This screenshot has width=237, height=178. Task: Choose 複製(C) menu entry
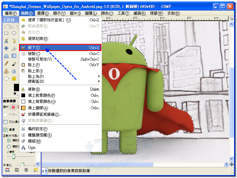(x=60, y=54)
